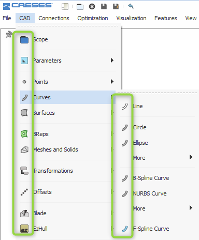Expand the Parameters submenu arrow
This screenshot has width=199, height=240.
112,61
